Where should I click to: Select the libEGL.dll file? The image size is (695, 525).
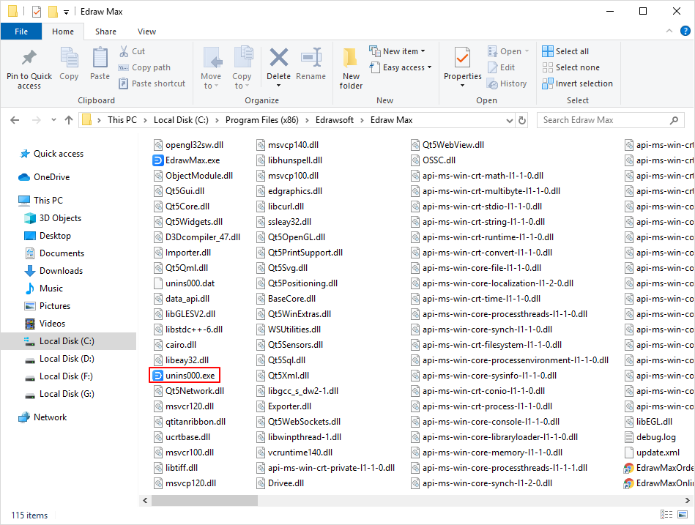(x=648, y=422)
